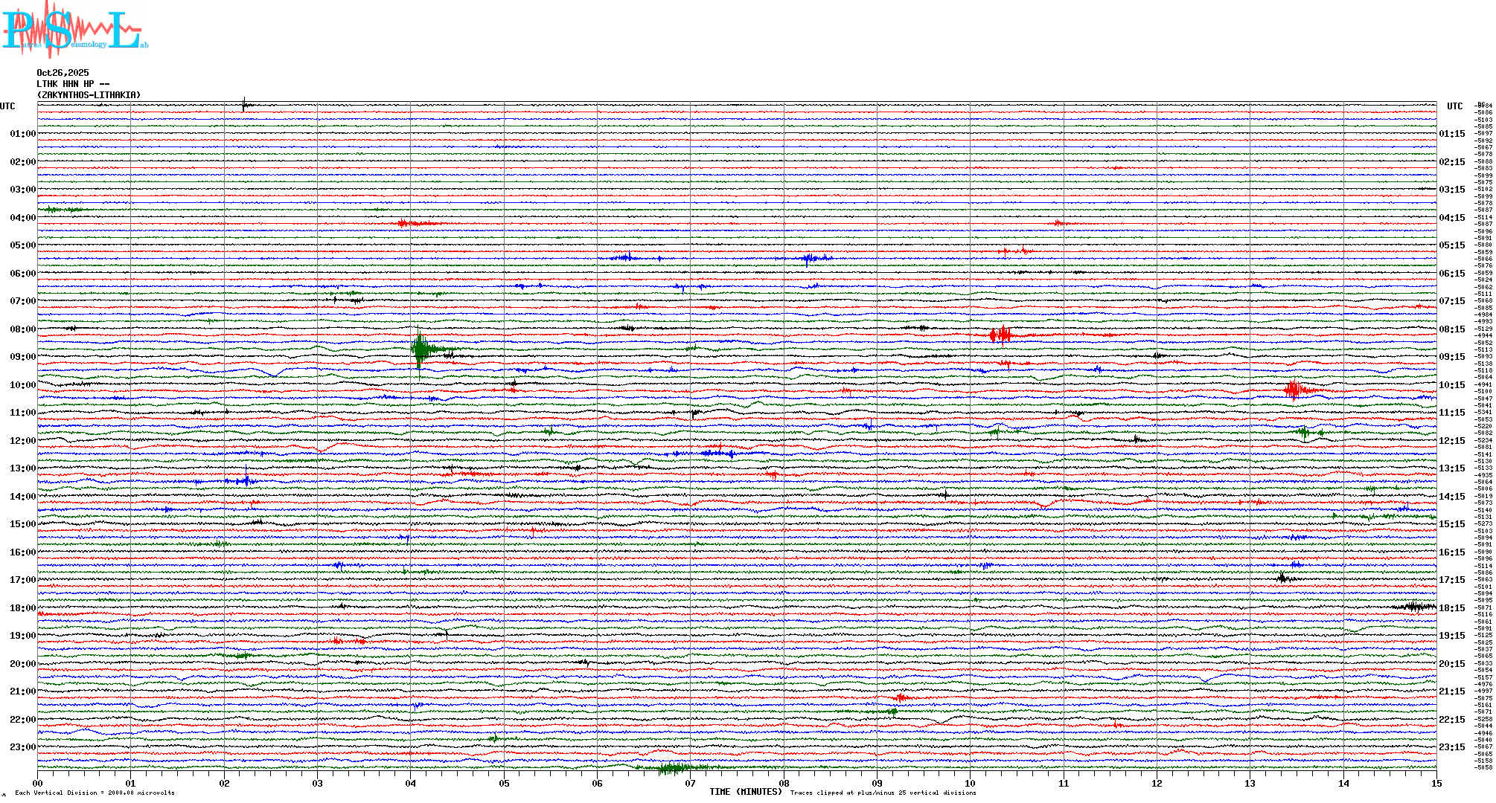Click minute marker 10 on bottom axis
This screenshot has height=803, width=1496.
(x=970, y=783)
